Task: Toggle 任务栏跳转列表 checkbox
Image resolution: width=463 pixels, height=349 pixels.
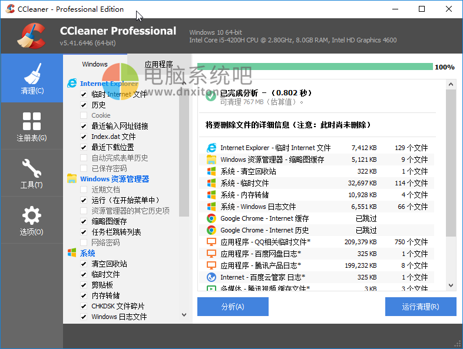Action: coord(84,232)
